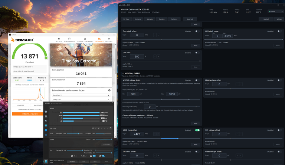The height and width of the screenshot is (165, 285).
Task: Open nvolt Settings button
Action: pos(279,19)
